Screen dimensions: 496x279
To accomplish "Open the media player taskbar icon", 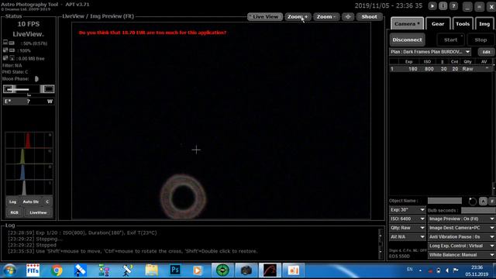I will pos(198,270).
